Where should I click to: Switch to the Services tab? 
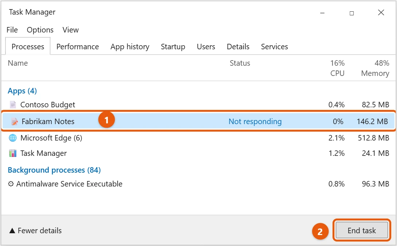pyautogui.click(x=275, y=47)
